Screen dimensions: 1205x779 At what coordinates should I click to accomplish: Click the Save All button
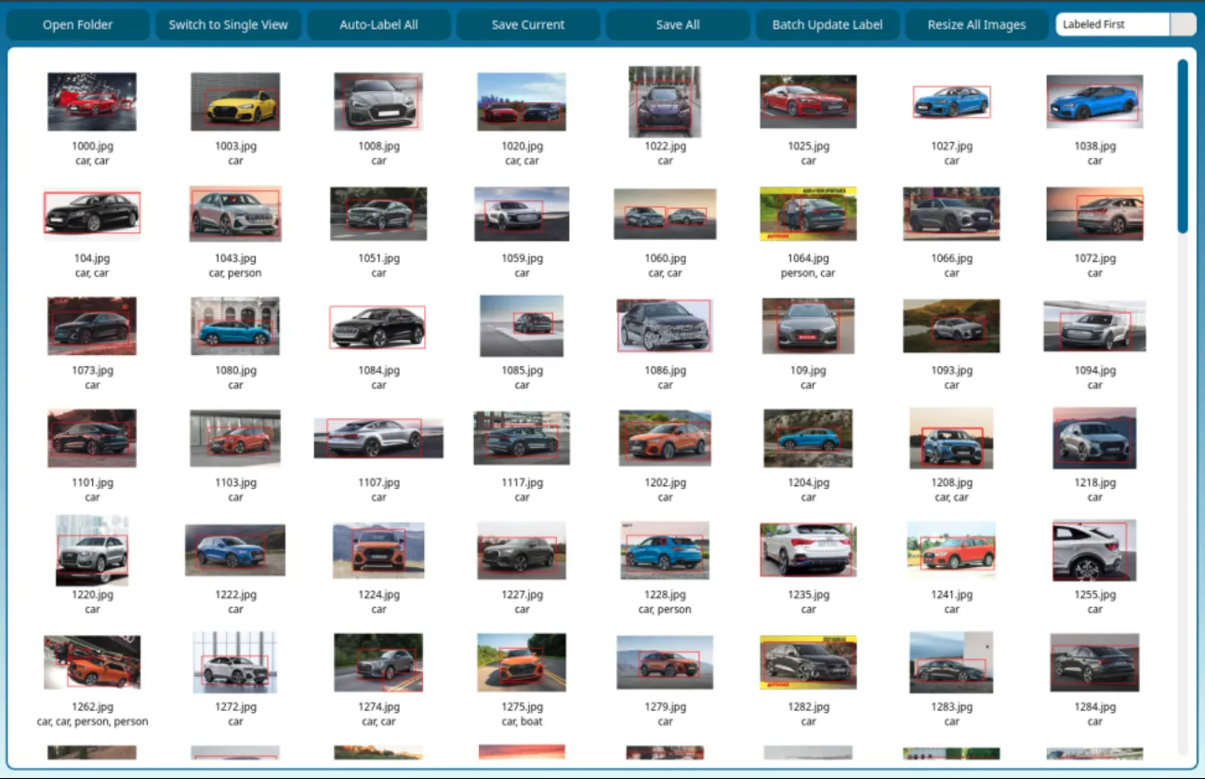(x=678, y=25)
